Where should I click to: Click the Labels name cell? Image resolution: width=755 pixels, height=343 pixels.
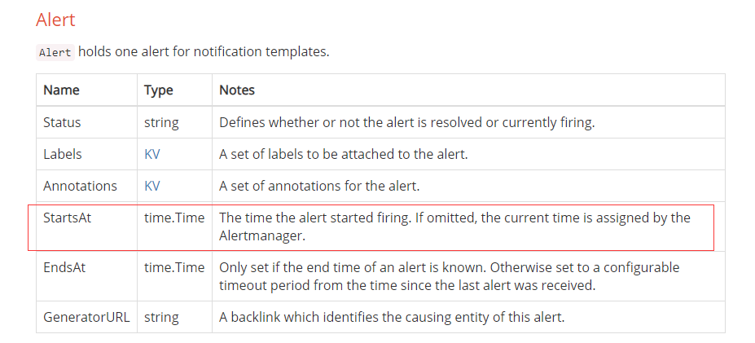[63, 154]
